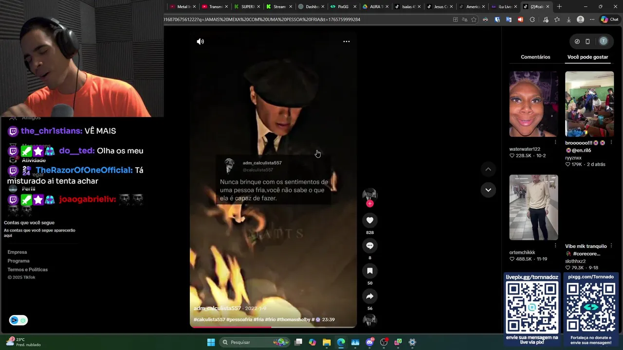
Task: Open a new browser tab
Action: [x=559, y=6]
